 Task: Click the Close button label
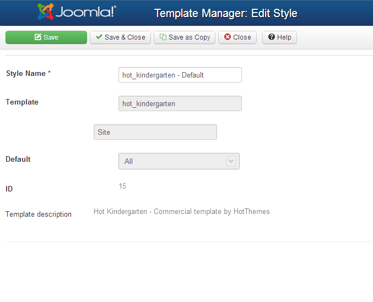click(242, 37)
